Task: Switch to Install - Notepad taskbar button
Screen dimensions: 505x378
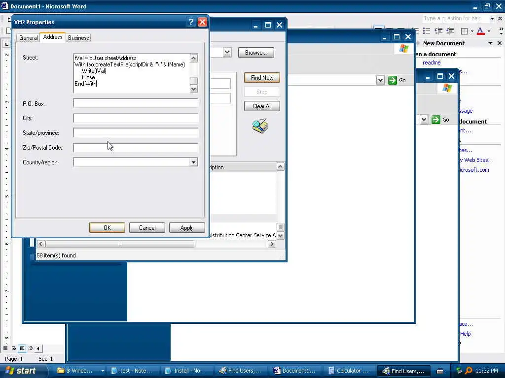Action: click(x=188, y=371)
